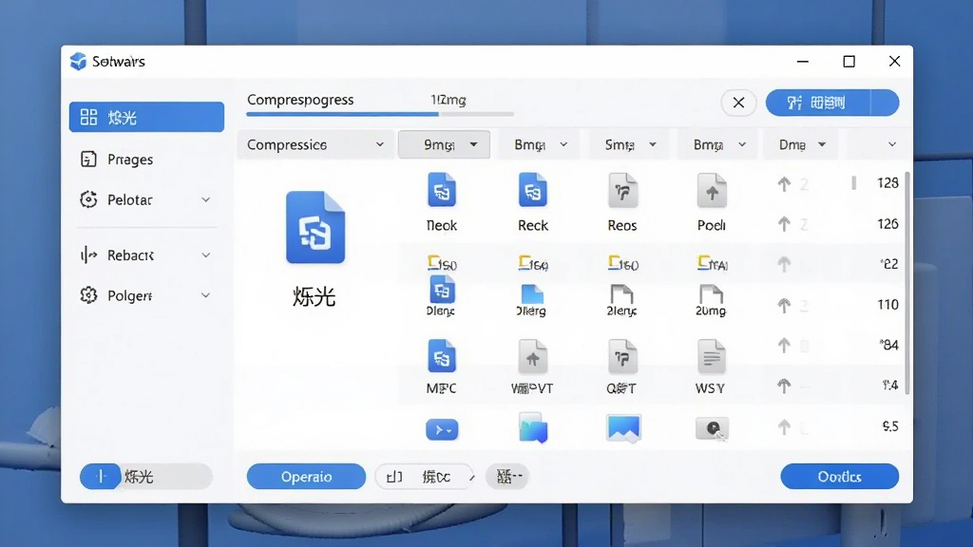Image resolution: width=973 pixels, height=547 pixels.
Task: Open the Dmg dropdown
Action: pyautogui.click(x=802, y=144)
